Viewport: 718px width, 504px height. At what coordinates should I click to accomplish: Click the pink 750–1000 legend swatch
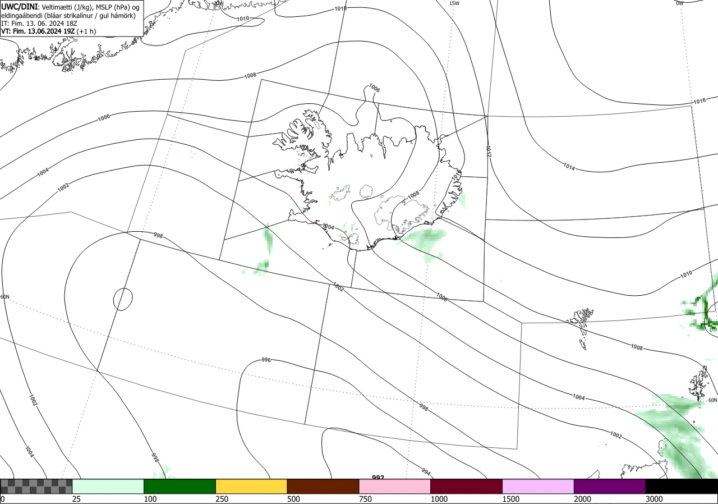(x=395, y=486)
